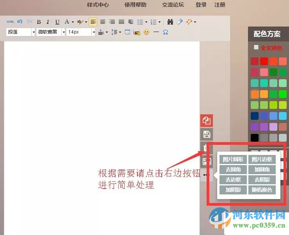Click 加圆角 button
The image size is (289, 235).
(x=262, y=169)
